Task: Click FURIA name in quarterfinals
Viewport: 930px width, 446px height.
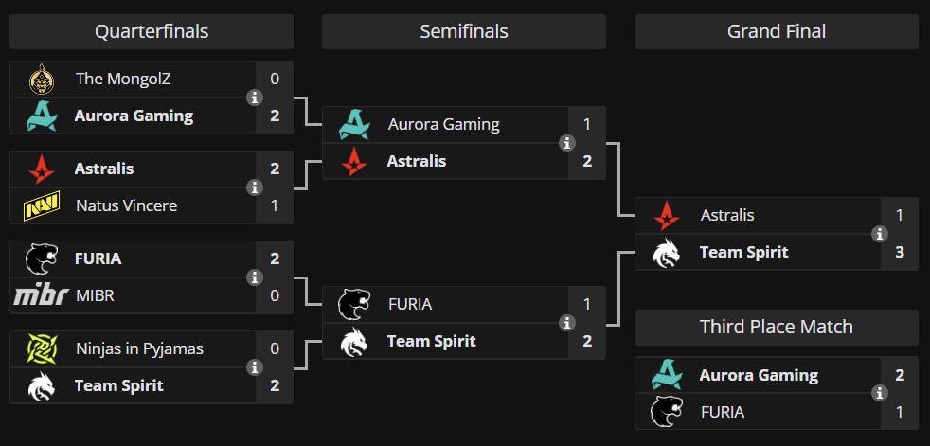Action: 98,259
